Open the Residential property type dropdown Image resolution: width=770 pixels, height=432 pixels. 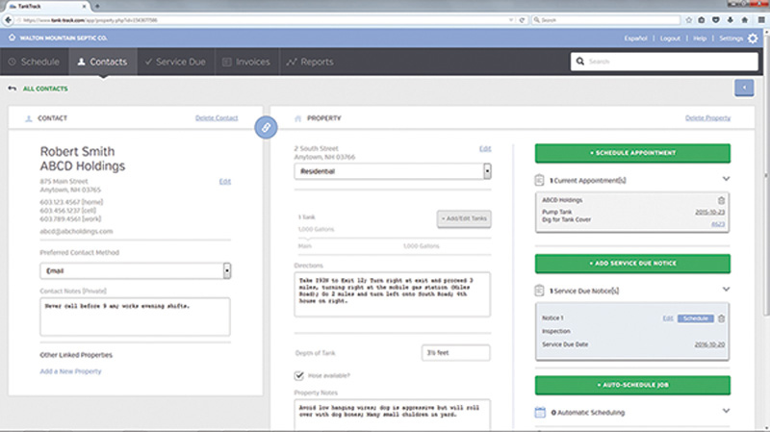[x=393, y=171]
